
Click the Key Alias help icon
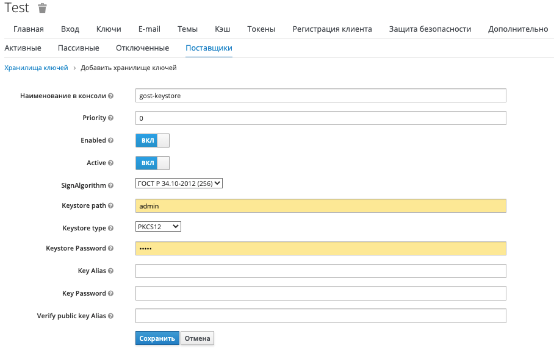(x=111, y=271)
